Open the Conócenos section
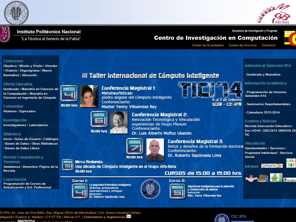Image resolution: width=296 pixels, height=222 pixels. pyautogui.click(x=13, y=61)
